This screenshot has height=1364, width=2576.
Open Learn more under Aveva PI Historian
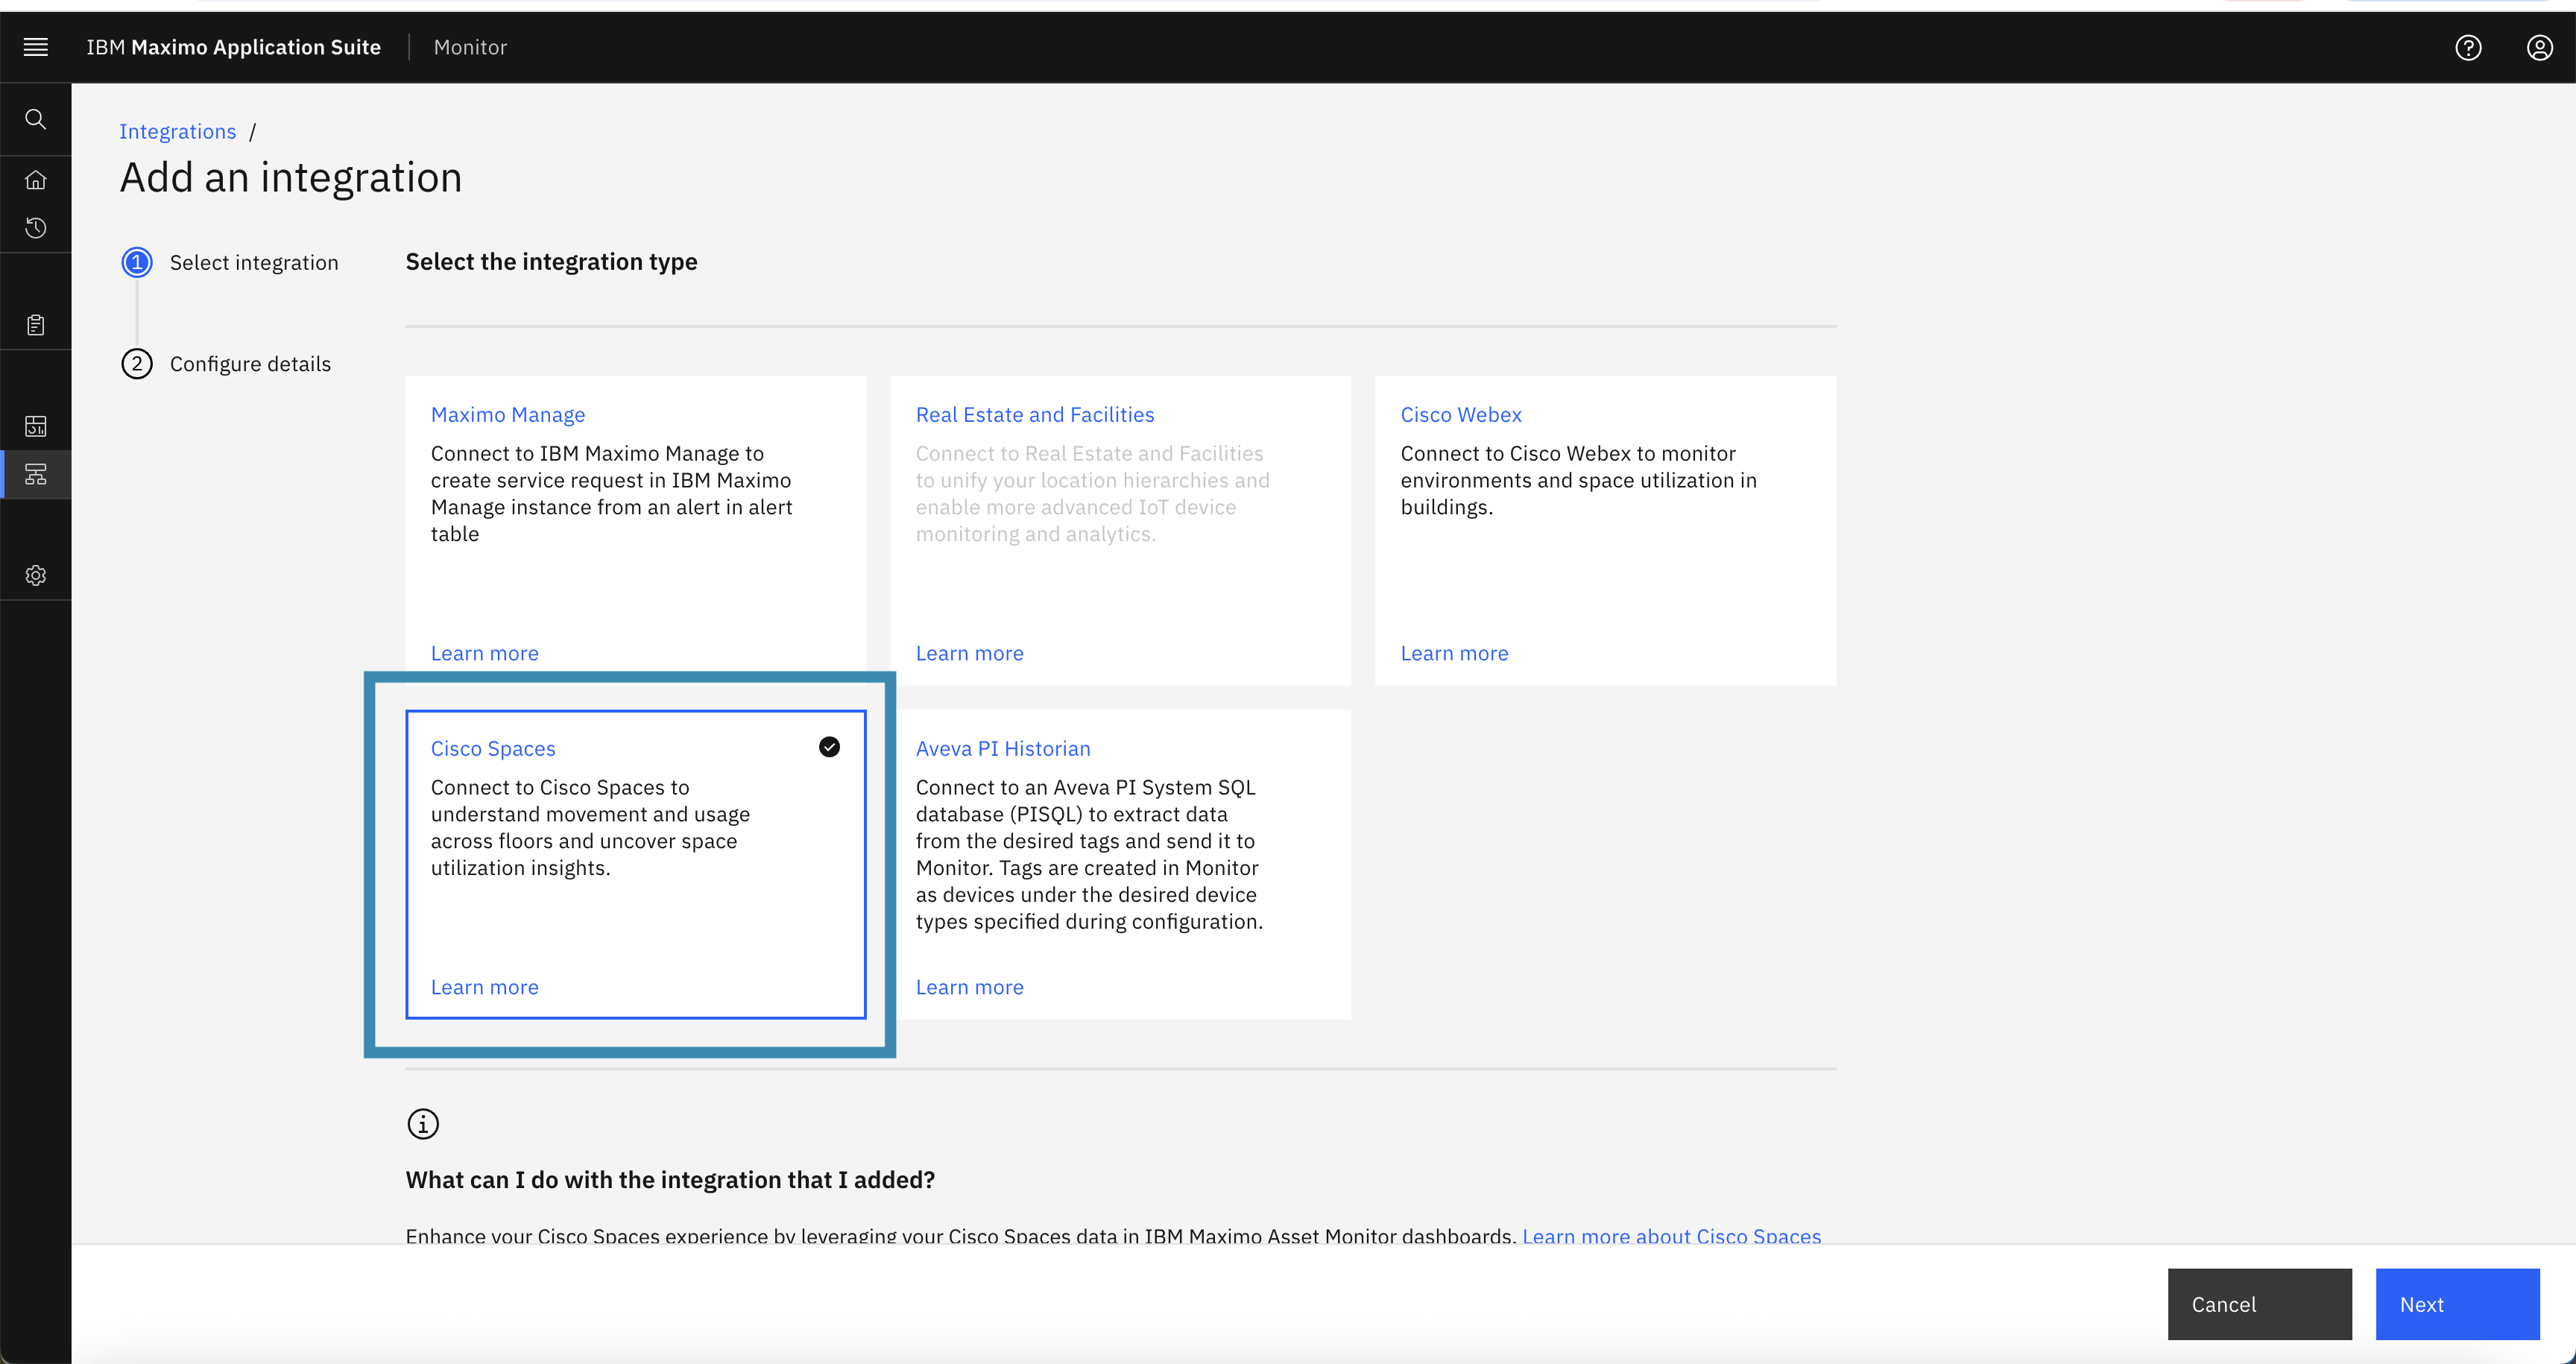coord(970,987)
